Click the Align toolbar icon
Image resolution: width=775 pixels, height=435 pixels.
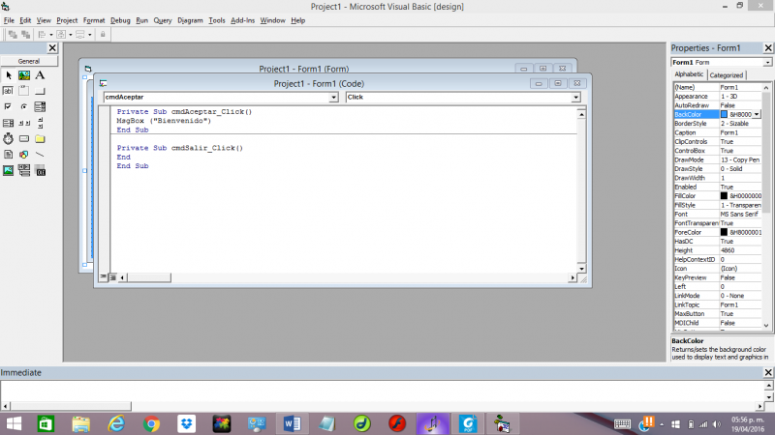click(x=42, y=35)
